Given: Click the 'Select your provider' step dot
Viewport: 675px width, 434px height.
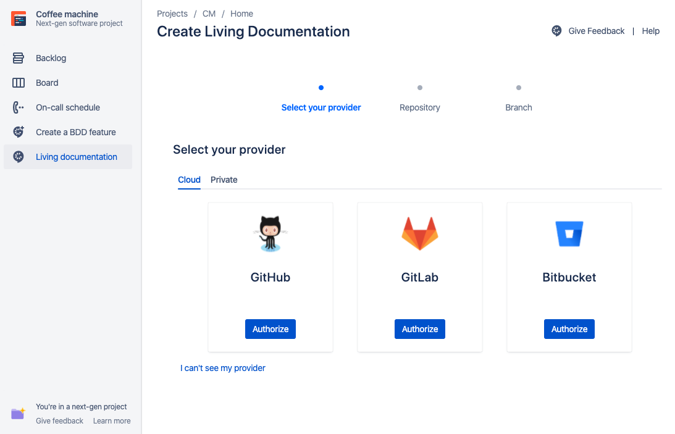Looking at the screenshot, I should point(321,88).
